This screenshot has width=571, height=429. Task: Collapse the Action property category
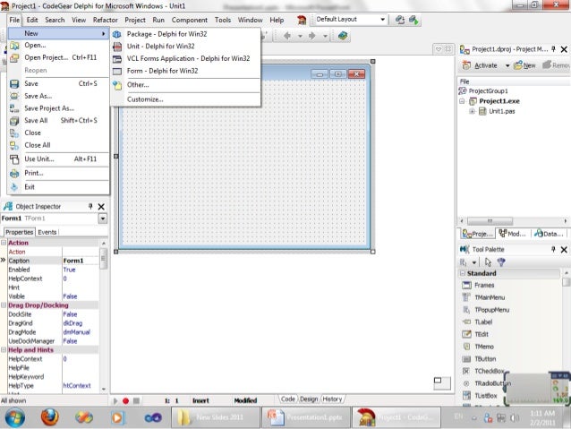[x=4, y=243]
